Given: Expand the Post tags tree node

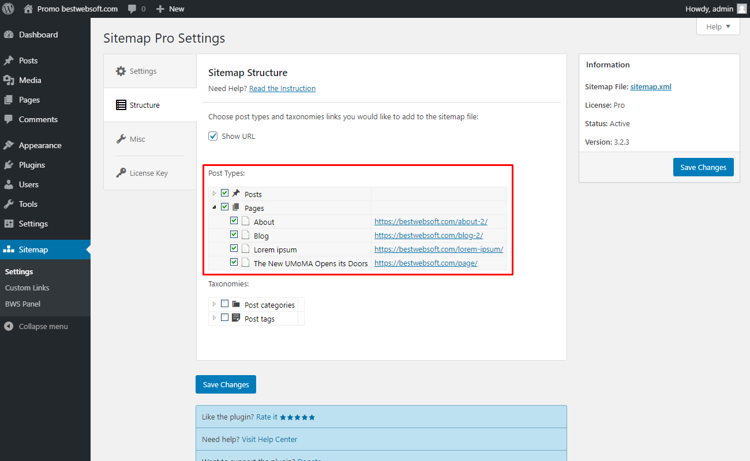Looking at the screenshot, I should tap(215, 318).
